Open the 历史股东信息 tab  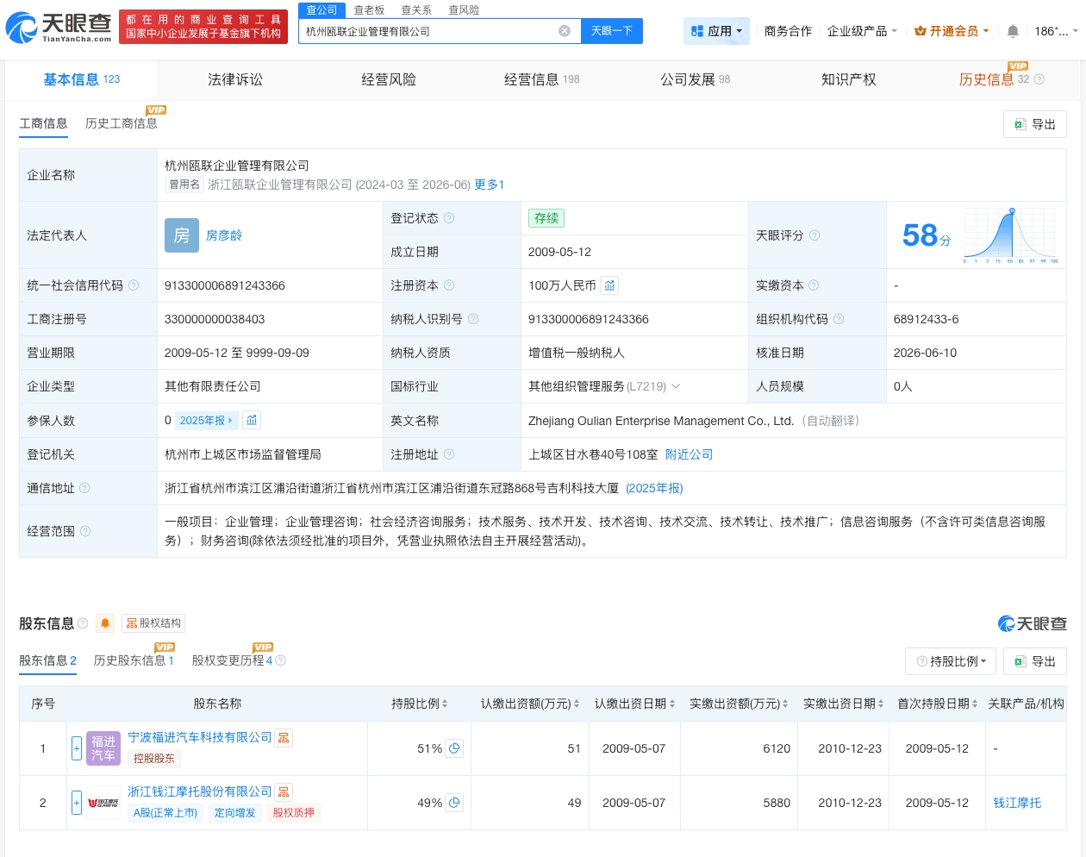134,660
